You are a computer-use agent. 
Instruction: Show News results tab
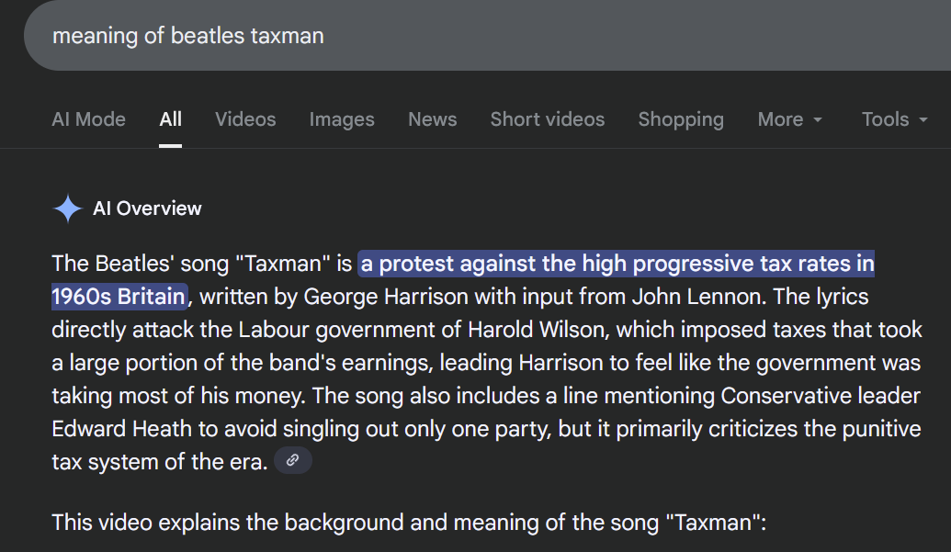click(433, 119)
